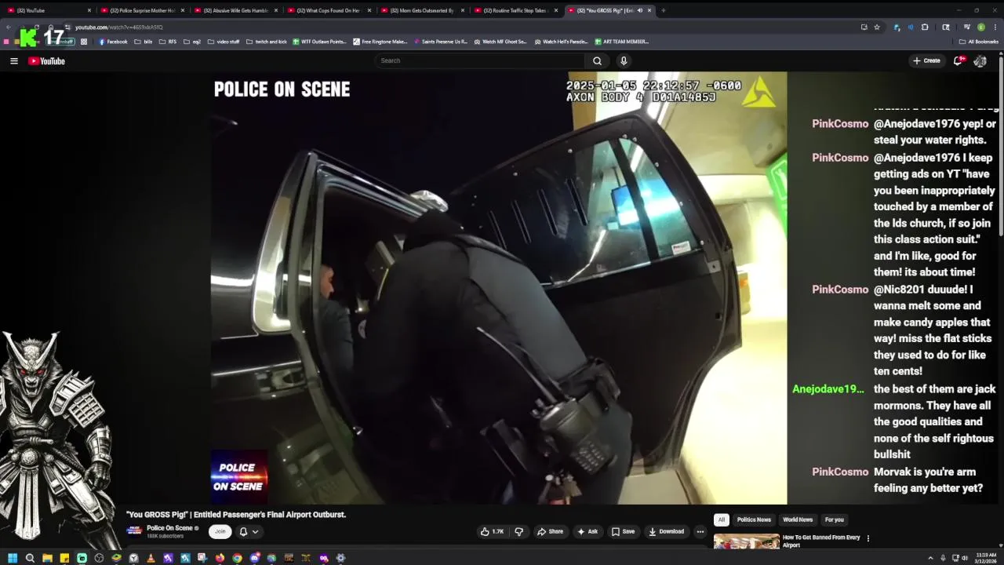The height and width of the screenshot is (565, 1004).
Task: Open the YouTube notifications bell
Action: [958, 60]
